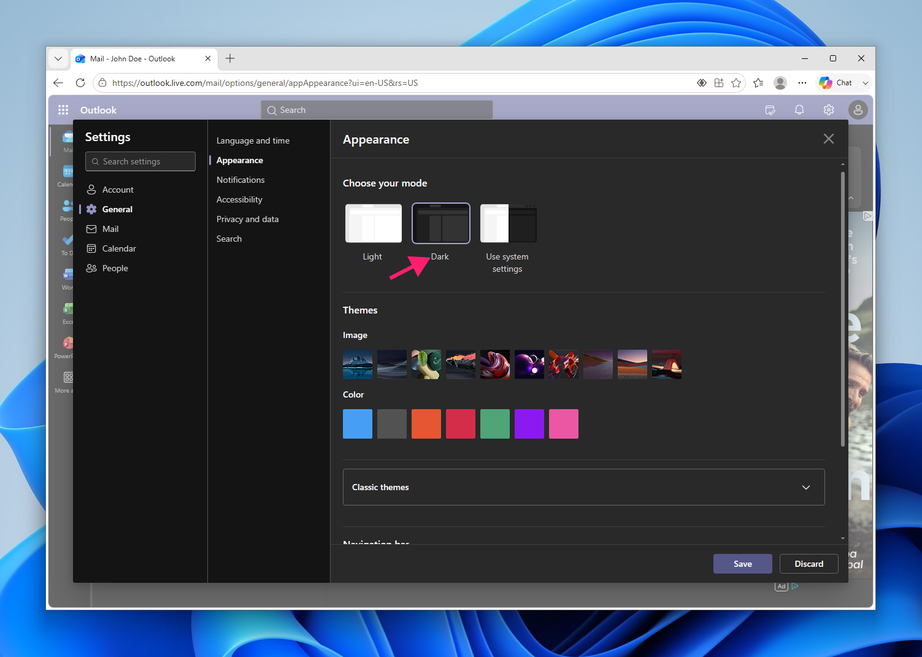Pick the pink color theme
Viewport: 922px width, 657px height.
point(564,424)
